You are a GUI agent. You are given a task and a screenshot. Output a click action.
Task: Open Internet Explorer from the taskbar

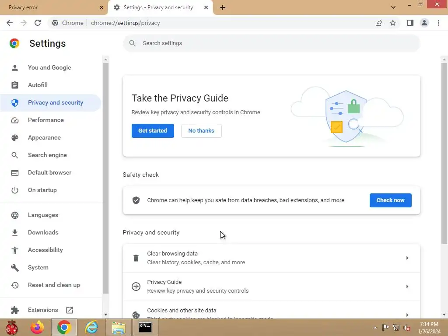pyautogui.click(x=91, y=327)
